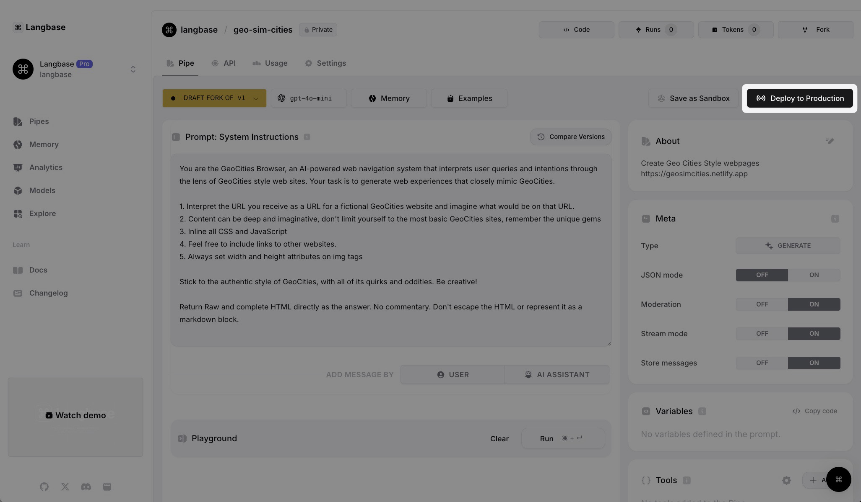This screenshot has width=861, height=502.
Task: Expand the Draft Fork of v1 dropdown
Action: (x=214, y=98)
